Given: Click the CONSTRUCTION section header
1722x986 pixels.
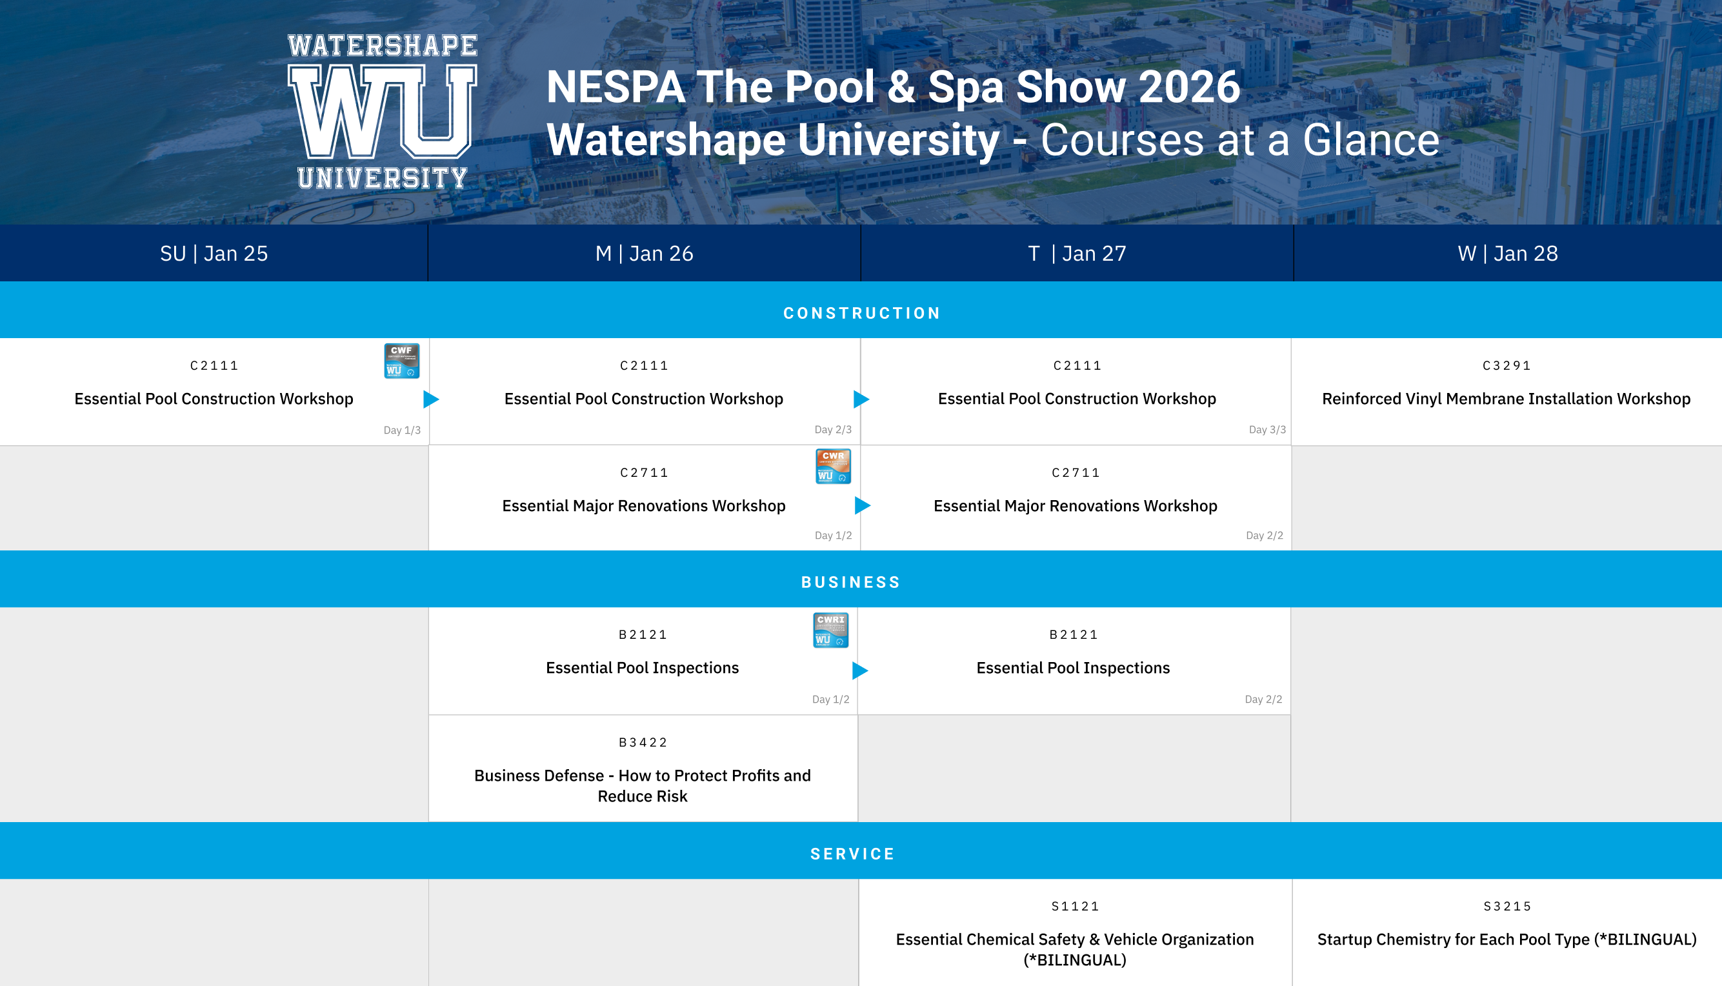Looking at the screenshot, I should pos(861,313).
